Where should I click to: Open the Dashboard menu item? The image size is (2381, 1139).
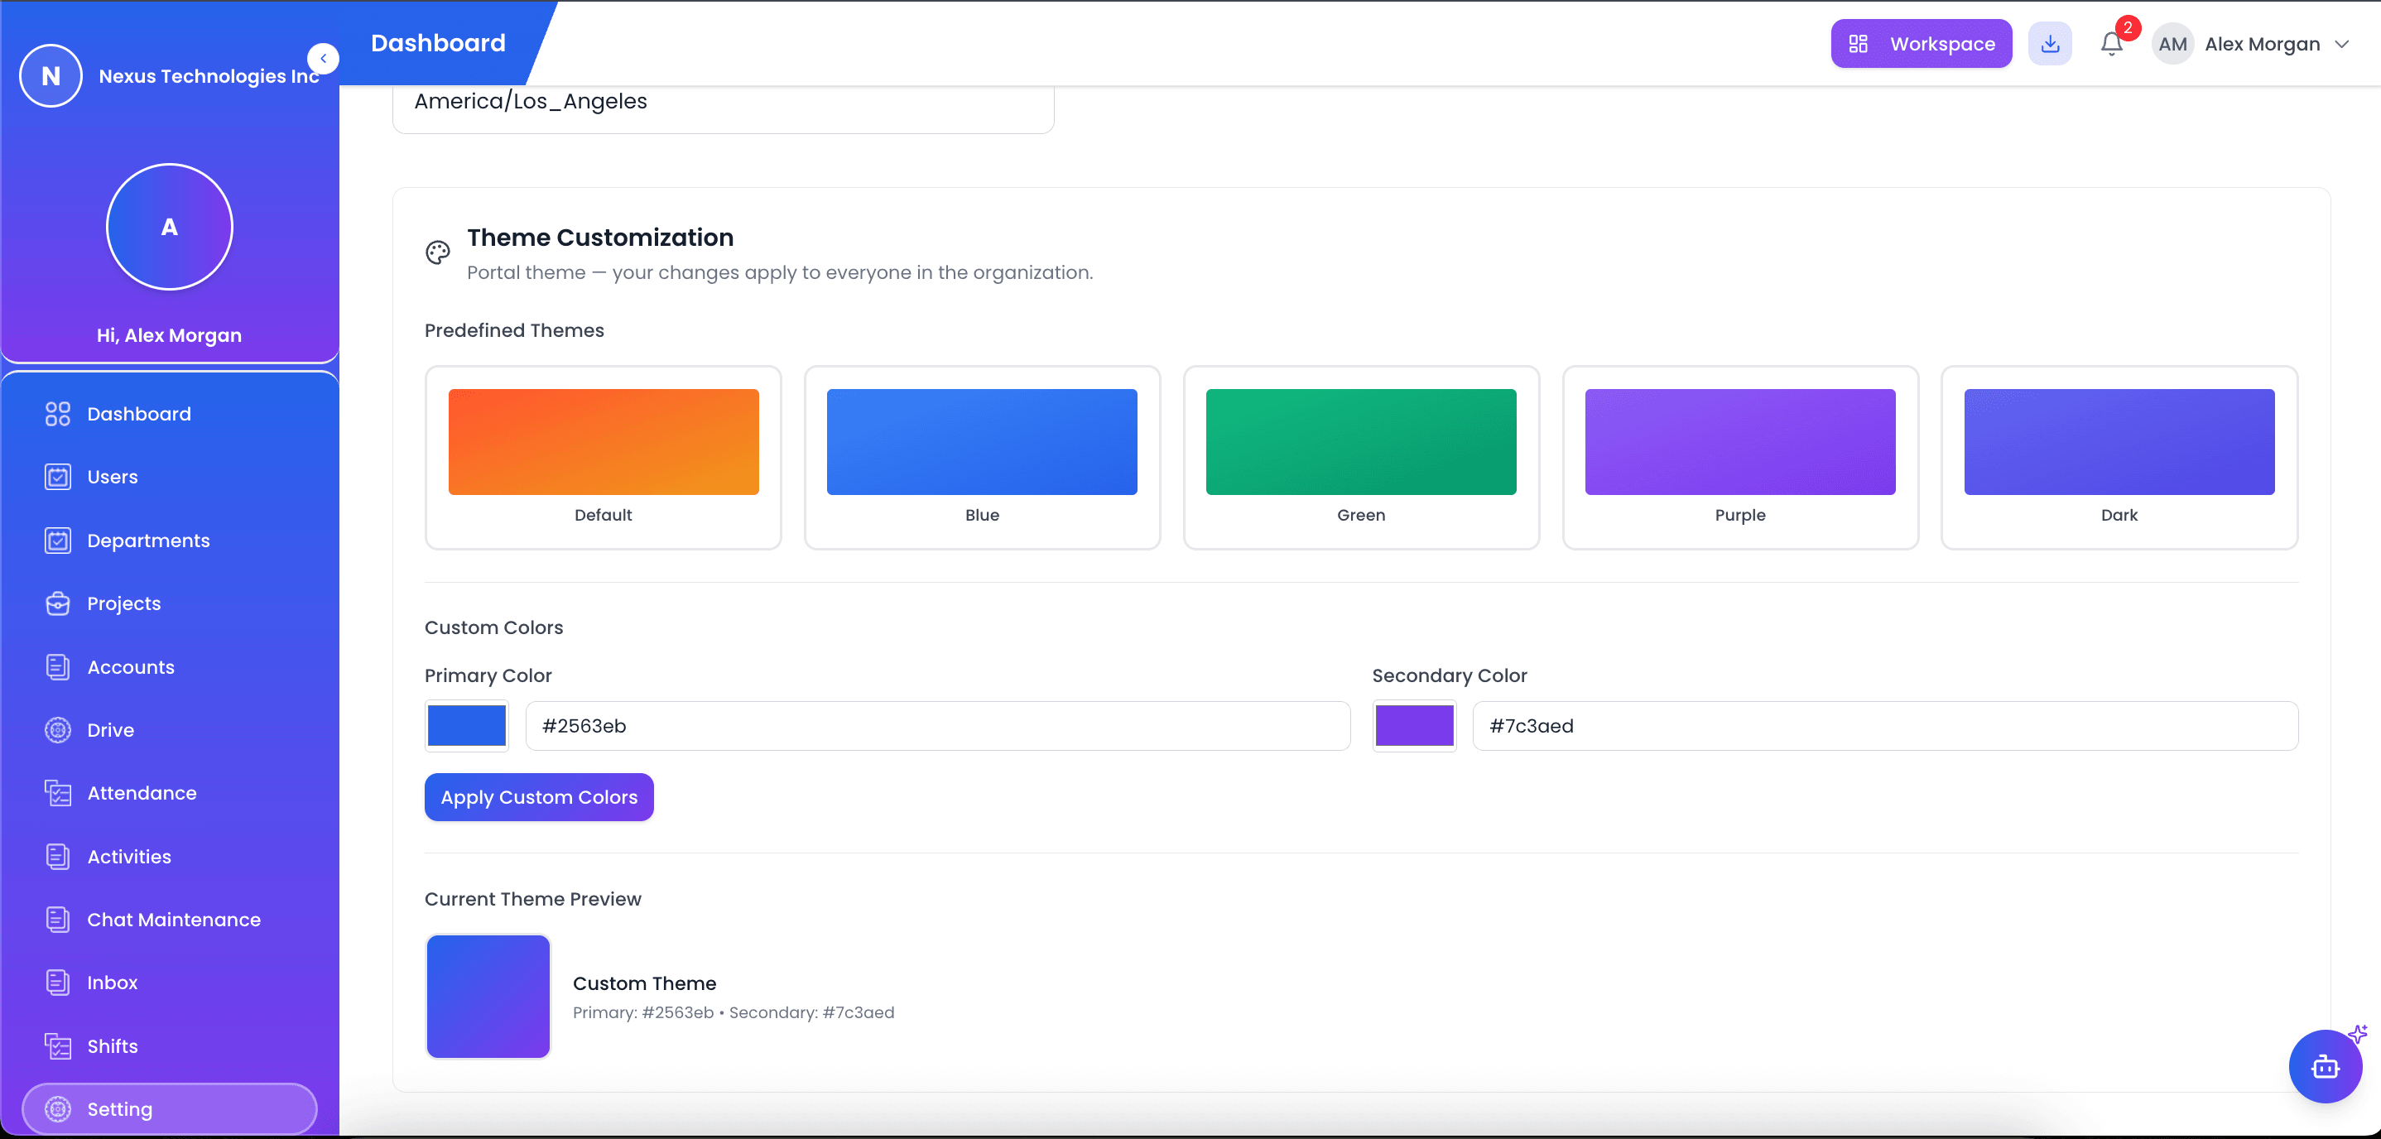(x=138, y=414)
